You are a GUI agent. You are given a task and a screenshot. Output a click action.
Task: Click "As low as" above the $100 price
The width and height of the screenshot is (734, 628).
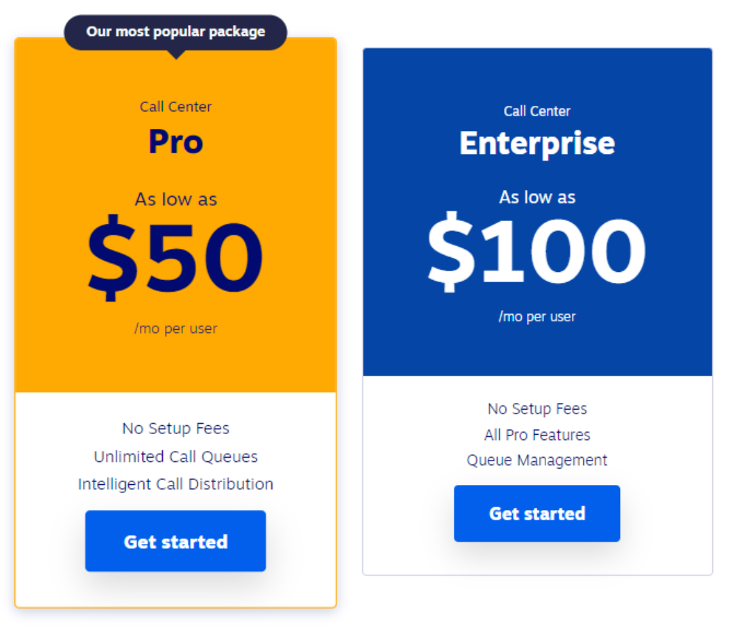point(537,197)
